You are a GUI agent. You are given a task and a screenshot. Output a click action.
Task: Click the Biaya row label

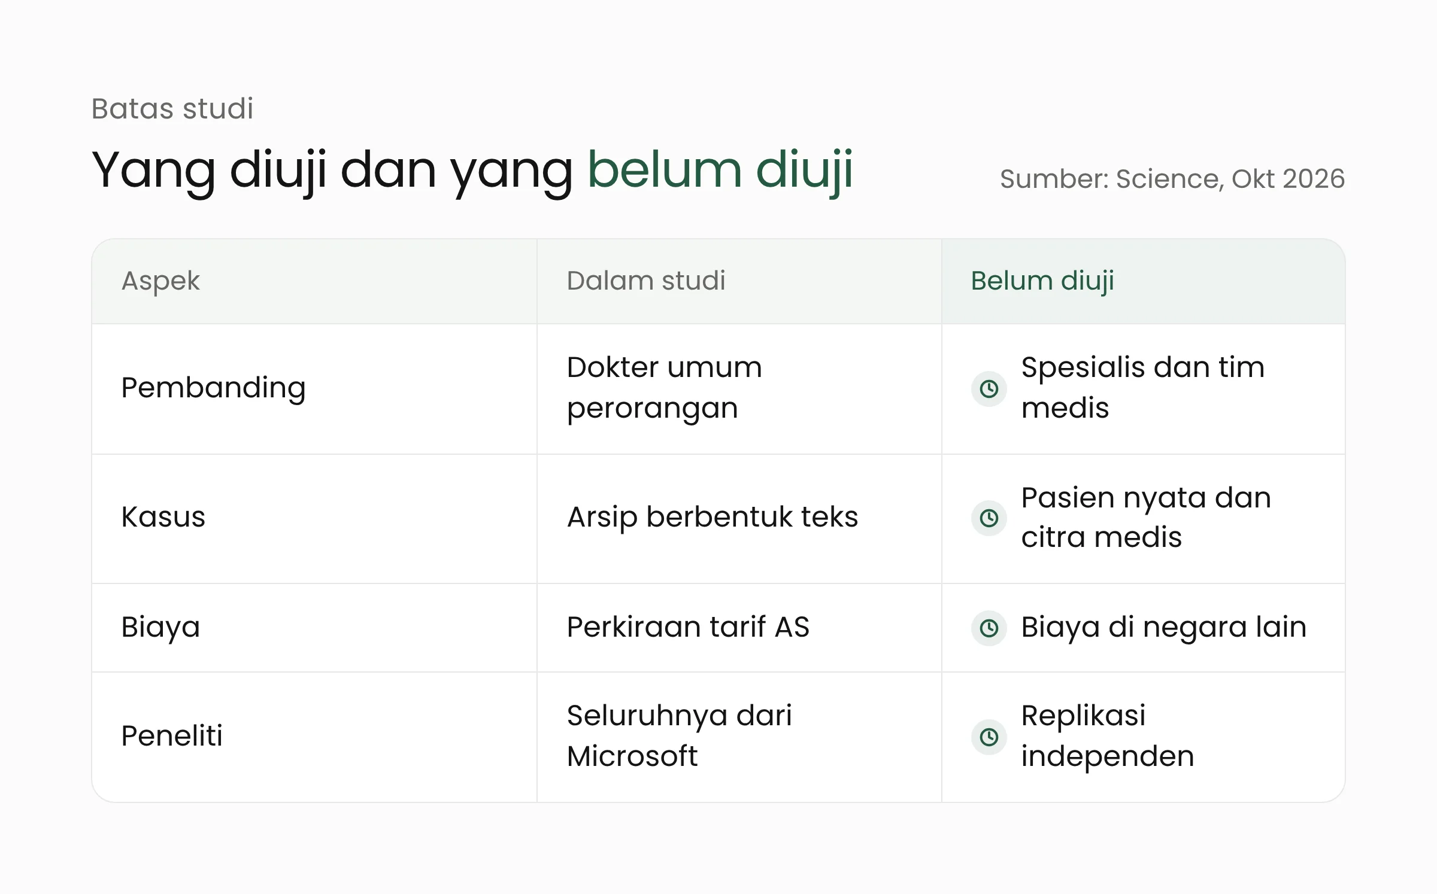point(160,628)
